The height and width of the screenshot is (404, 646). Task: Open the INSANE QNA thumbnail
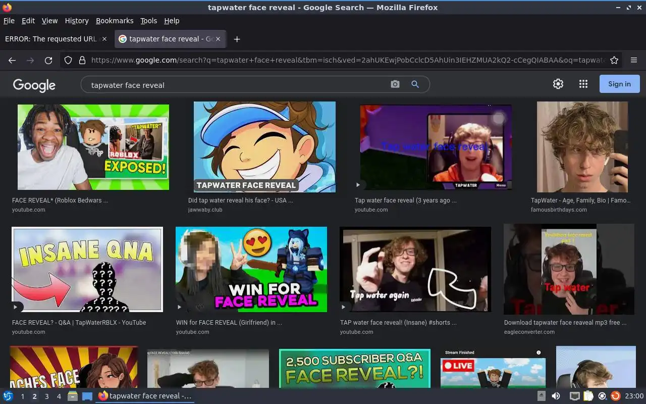click(x=87, y=269)
